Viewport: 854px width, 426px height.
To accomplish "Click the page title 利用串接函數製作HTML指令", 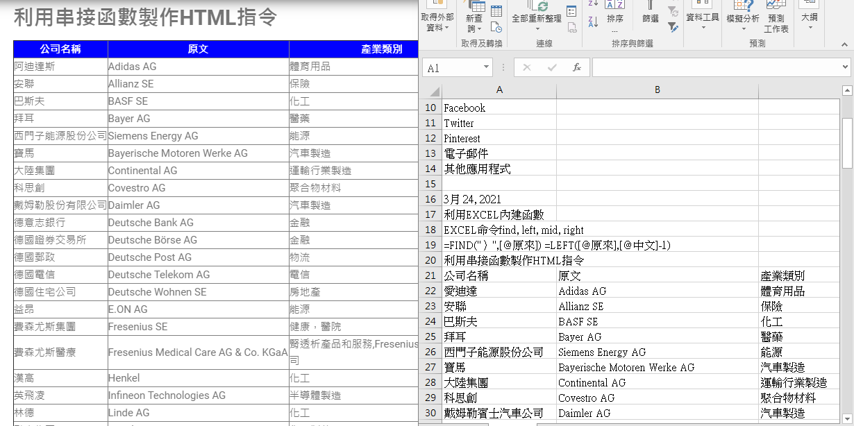I will pyautogui.click(x=145, y=17).
